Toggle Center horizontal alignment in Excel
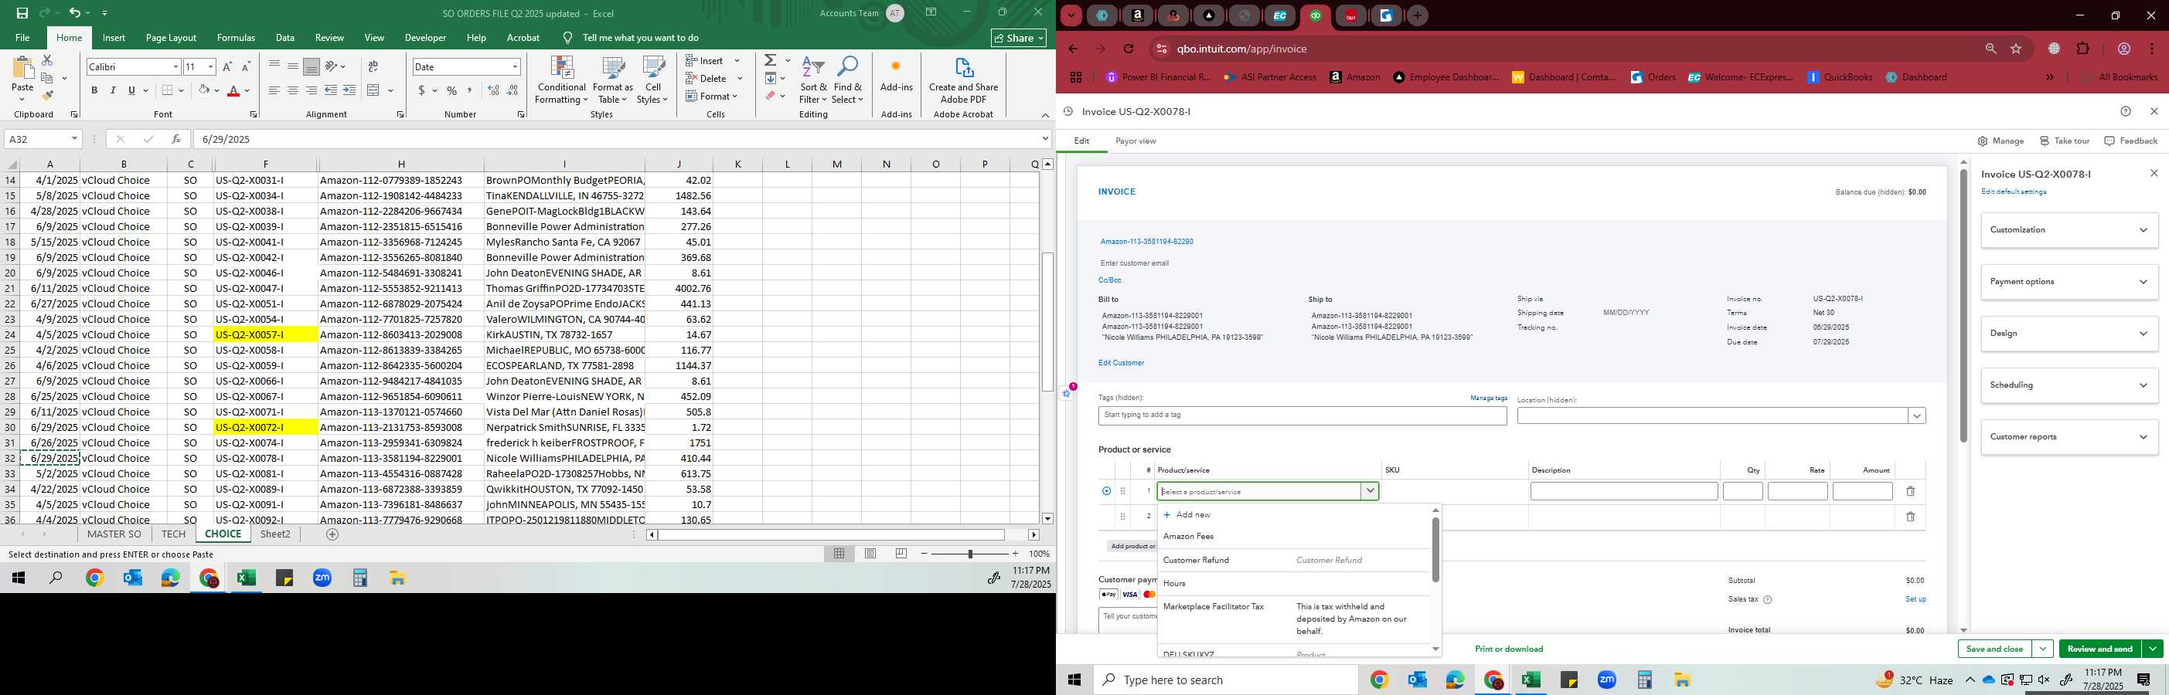The width and height of the screenshot is (2169, 695). pyautogui.click(x=293, y=90)
